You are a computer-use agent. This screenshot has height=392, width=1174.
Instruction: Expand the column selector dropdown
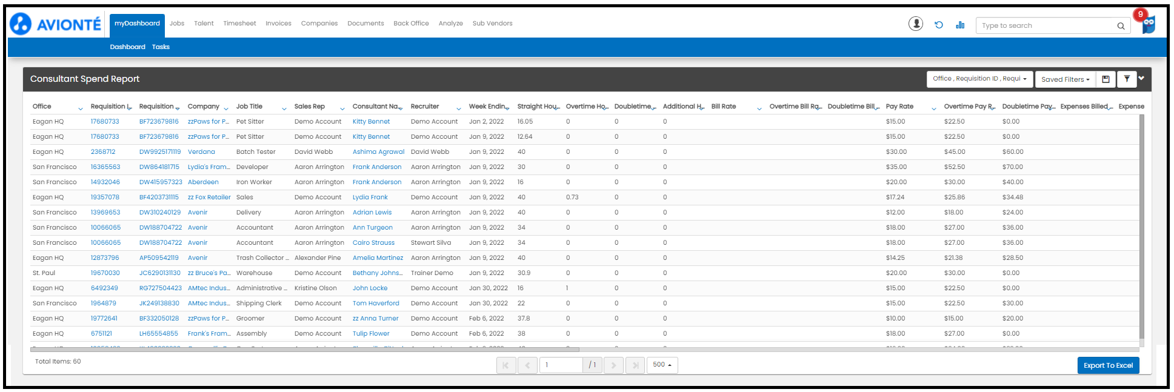coord(979,79)
